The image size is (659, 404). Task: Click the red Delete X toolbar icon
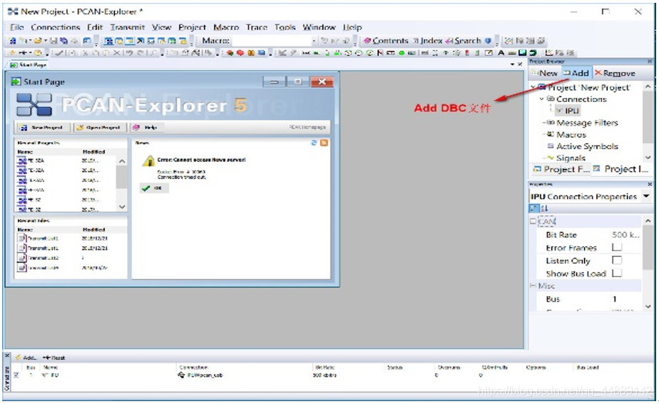pos(116,53)
